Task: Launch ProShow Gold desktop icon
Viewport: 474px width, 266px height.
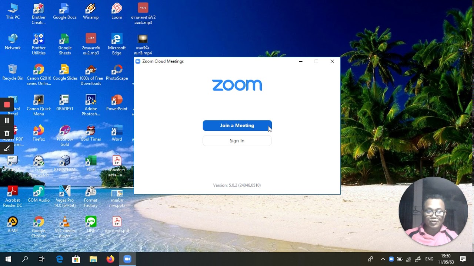Action: 65,136
